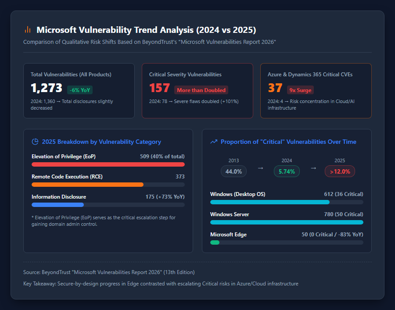The image size is (395, 310).
Task: Click the orange Remote Code Execution bar
Action: (x=87, y=185)
